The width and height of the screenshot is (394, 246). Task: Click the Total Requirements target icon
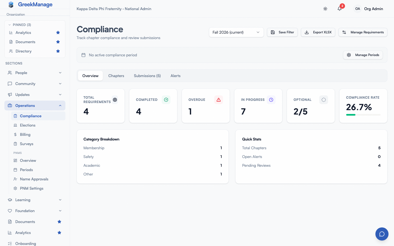coord(115,100)
